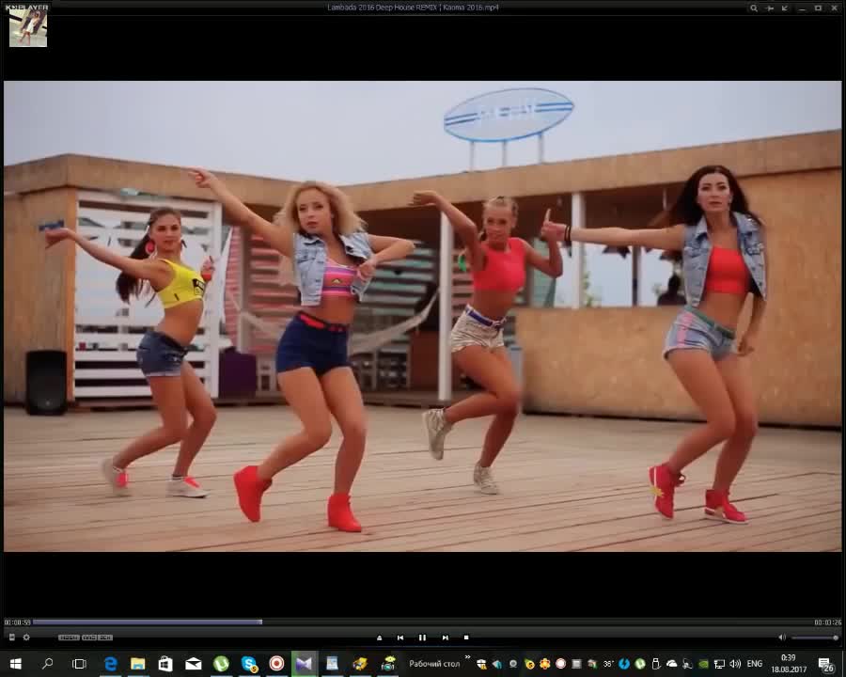Pause the video playback
Viewport: 846px width, 677px height.
pyautogui.click(x=422, y=638)
